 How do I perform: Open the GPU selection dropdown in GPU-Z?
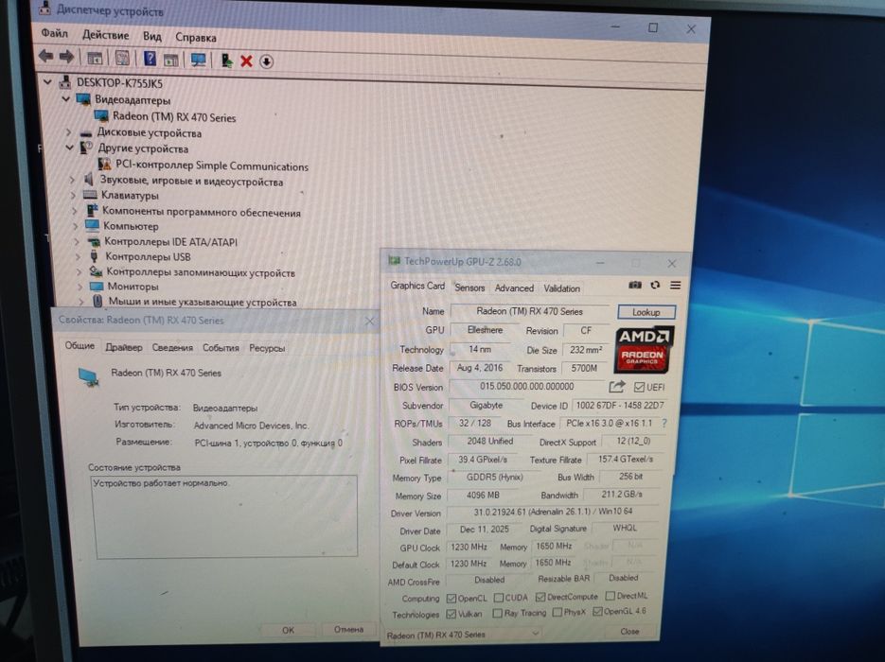pyautogui.click(x=462, y=635)
